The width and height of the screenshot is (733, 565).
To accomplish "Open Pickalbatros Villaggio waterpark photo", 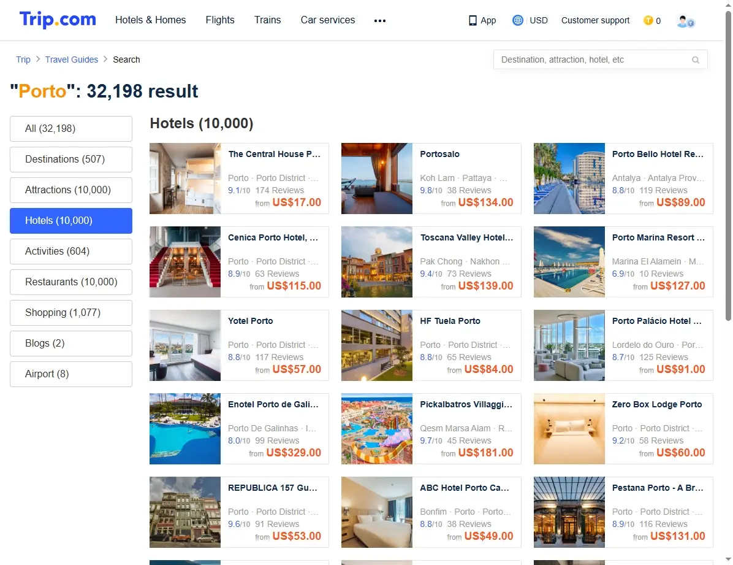I will tap(377, 428).
